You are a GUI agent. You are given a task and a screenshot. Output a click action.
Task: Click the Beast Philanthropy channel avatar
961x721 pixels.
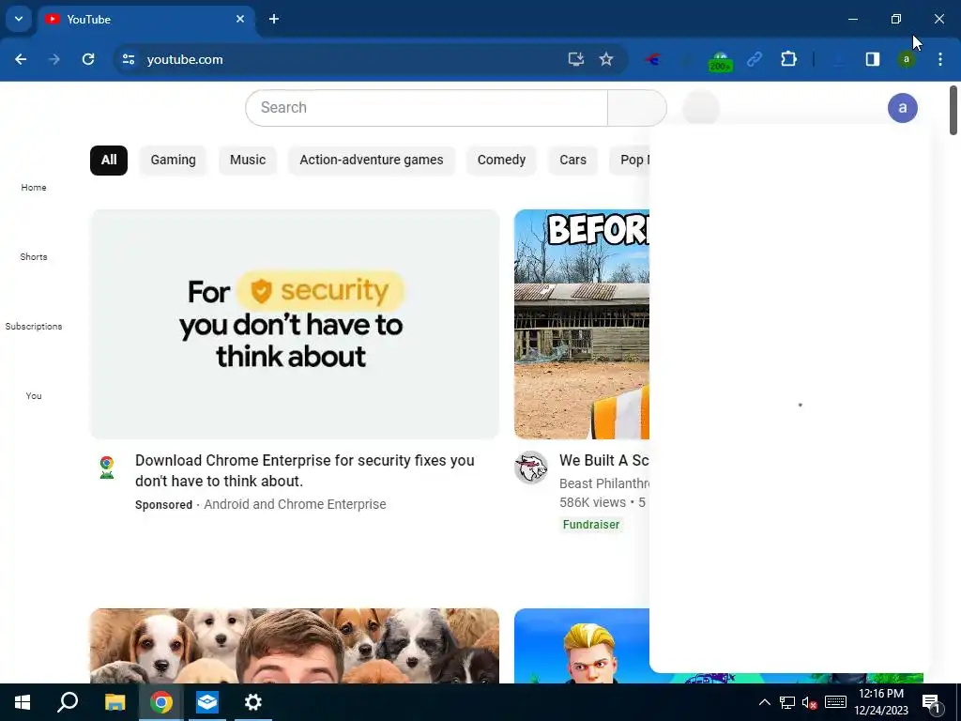[x=531, y=468]
